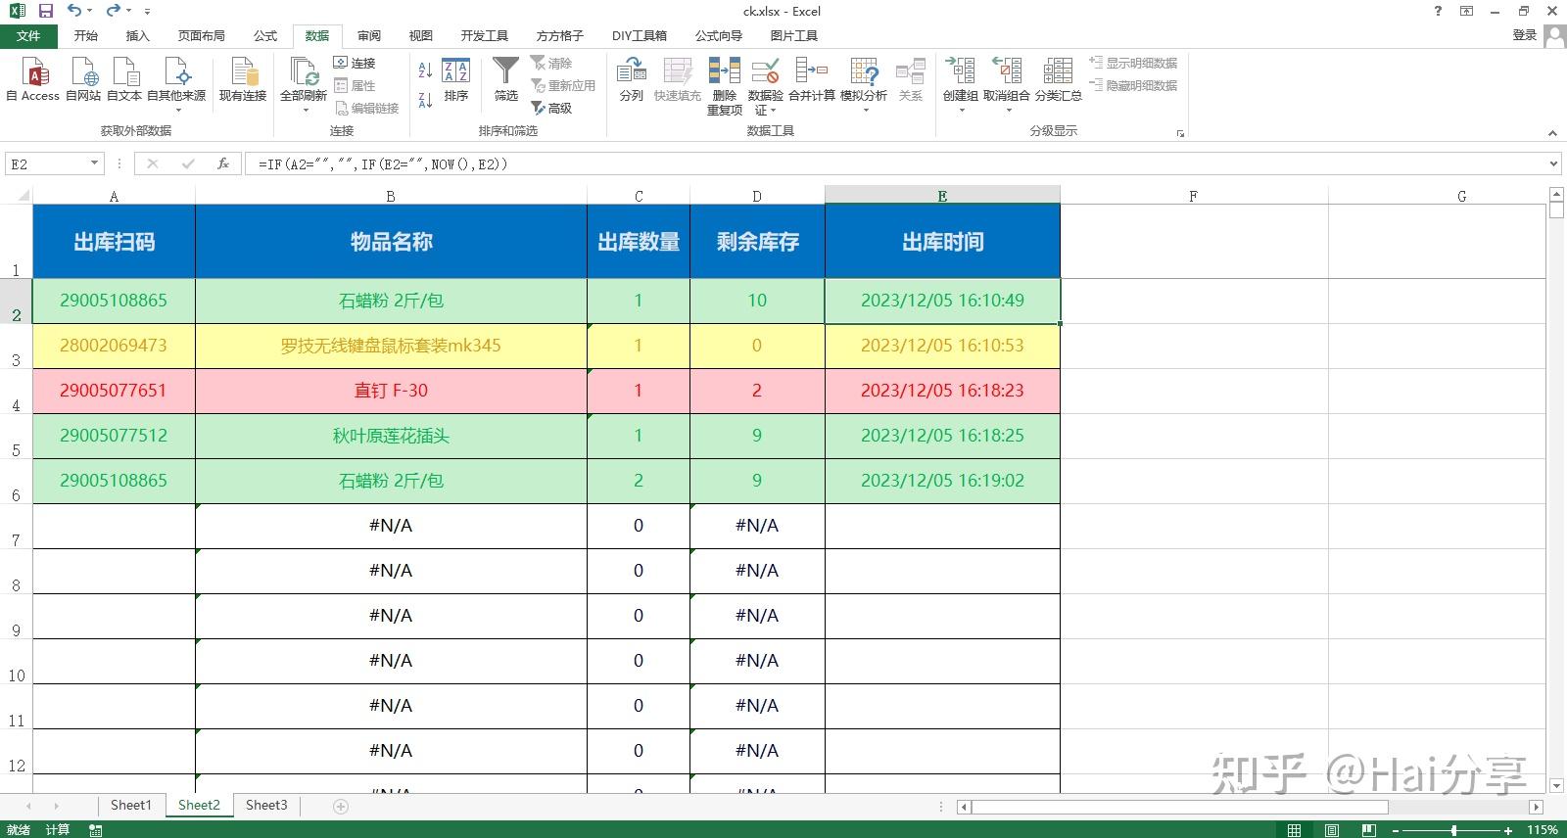The image size is (1567, 838).
Task: Open Data Validation (数据验证)
Action: (x=766, y=86)
